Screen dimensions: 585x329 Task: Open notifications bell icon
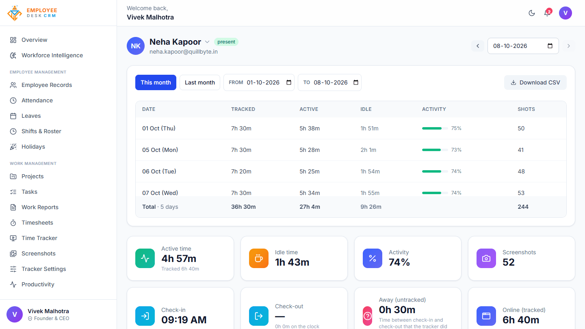point(547,13)
